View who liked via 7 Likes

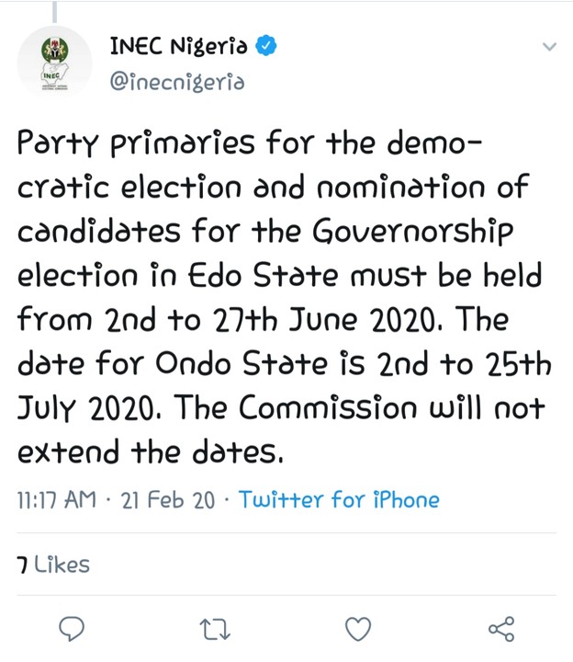52,564
